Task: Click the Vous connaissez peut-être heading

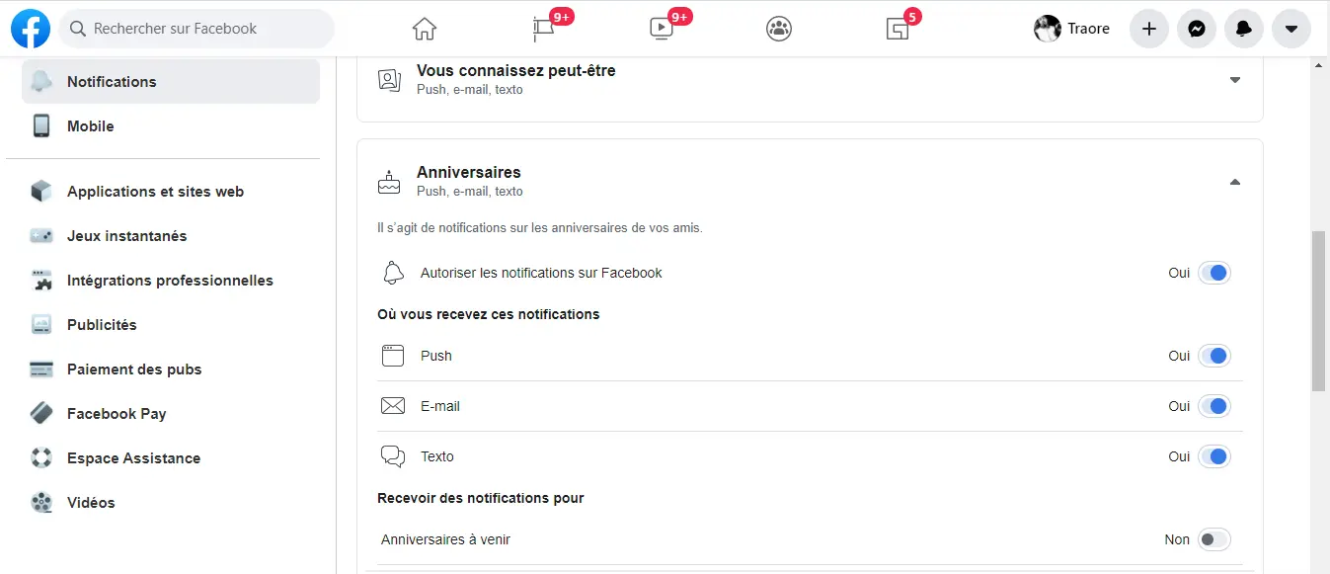Action: click(516, 70)
